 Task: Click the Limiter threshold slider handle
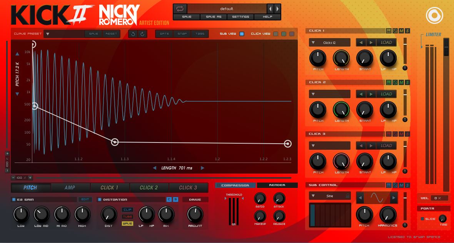[x=446, y=47]
